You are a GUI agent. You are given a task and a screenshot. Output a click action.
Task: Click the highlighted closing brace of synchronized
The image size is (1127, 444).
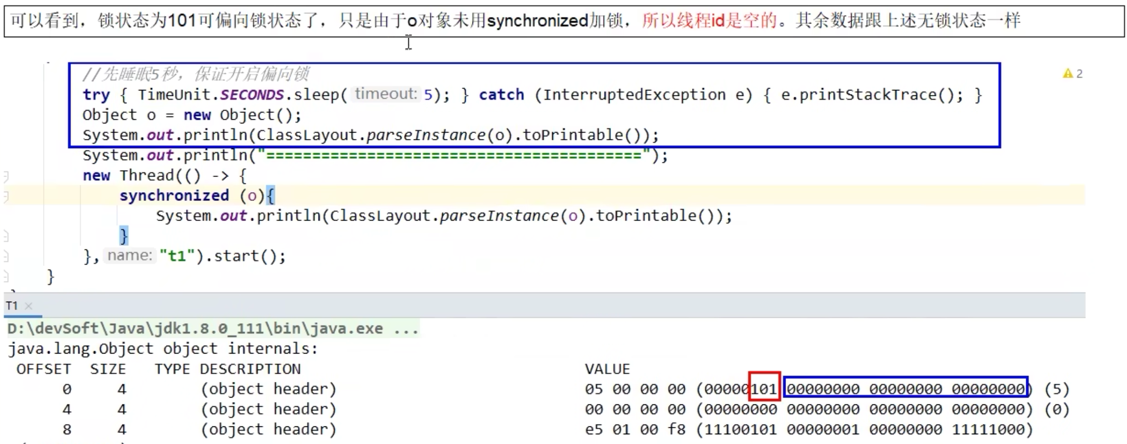(x=124, y=236)
